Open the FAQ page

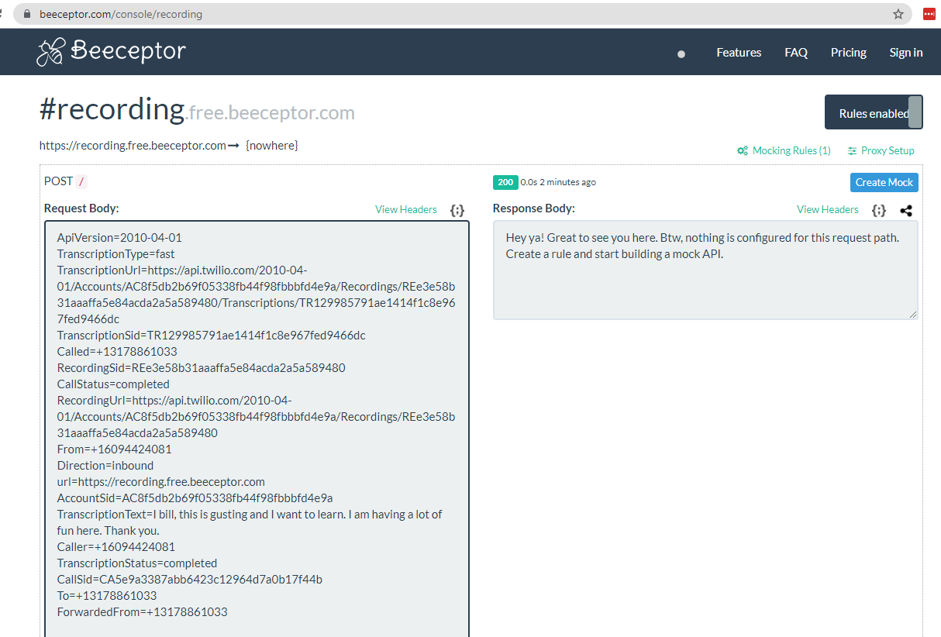pyautogui.click(x=796, y=53)
